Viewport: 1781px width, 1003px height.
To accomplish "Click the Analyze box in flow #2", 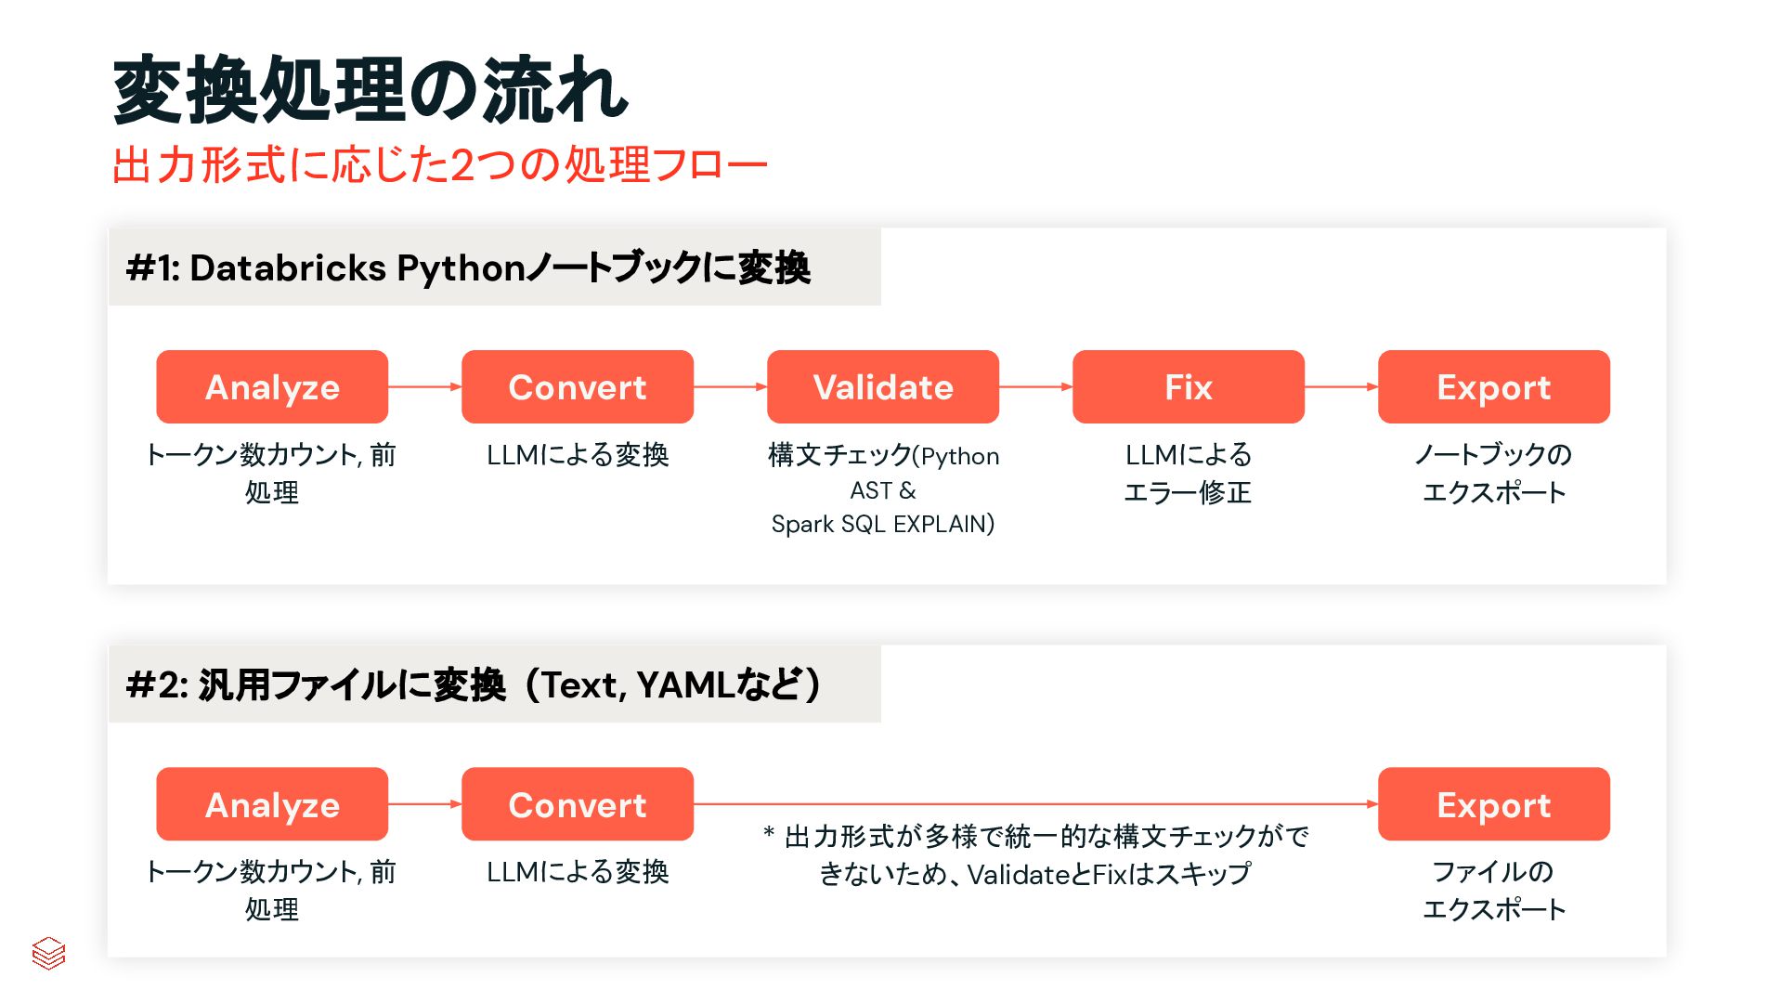I will point(272,804).
